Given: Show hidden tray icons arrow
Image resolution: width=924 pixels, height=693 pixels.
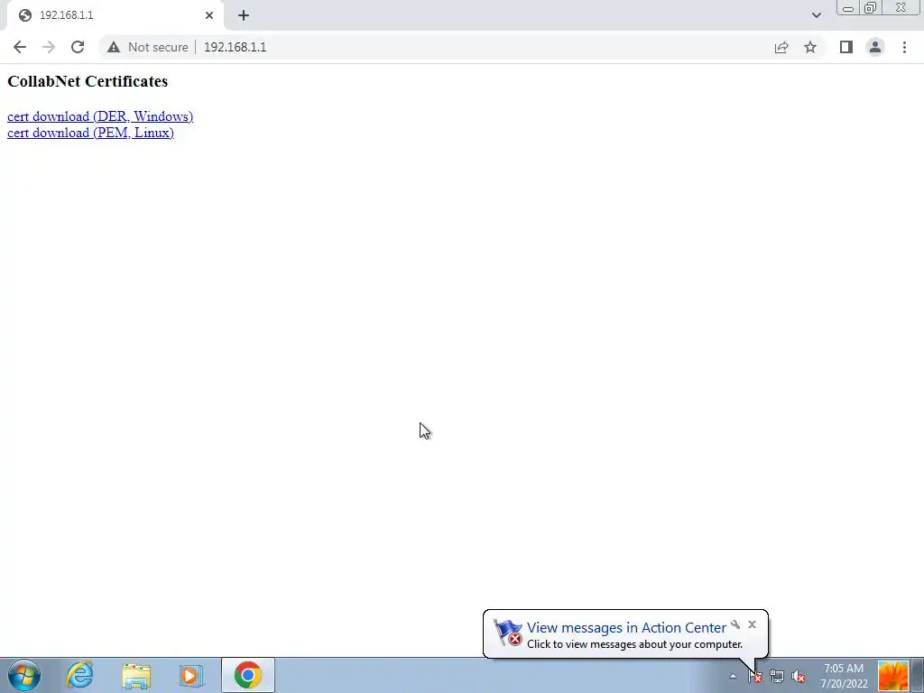Looking at the screenshot, I should [x=733, y=676].
